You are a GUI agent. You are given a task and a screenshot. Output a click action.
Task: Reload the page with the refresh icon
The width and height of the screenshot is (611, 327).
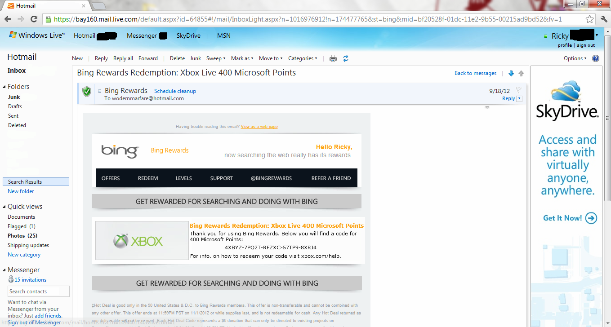[34, 19]
